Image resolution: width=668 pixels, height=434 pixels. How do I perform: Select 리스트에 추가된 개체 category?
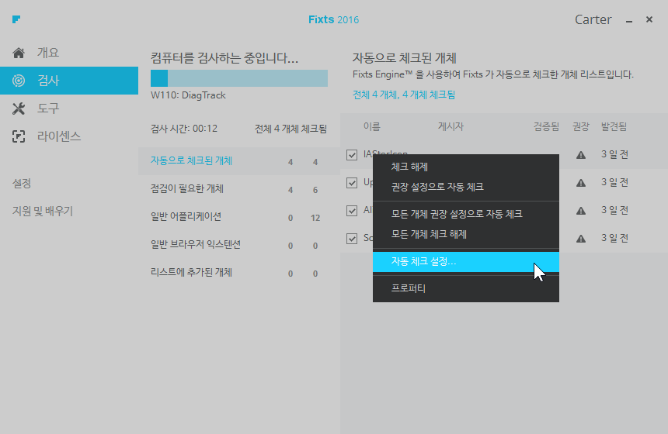click(238, 273)
